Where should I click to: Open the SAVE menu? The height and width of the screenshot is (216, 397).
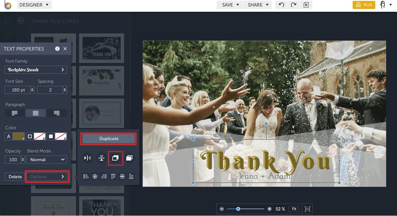click(x=230, y=5)
